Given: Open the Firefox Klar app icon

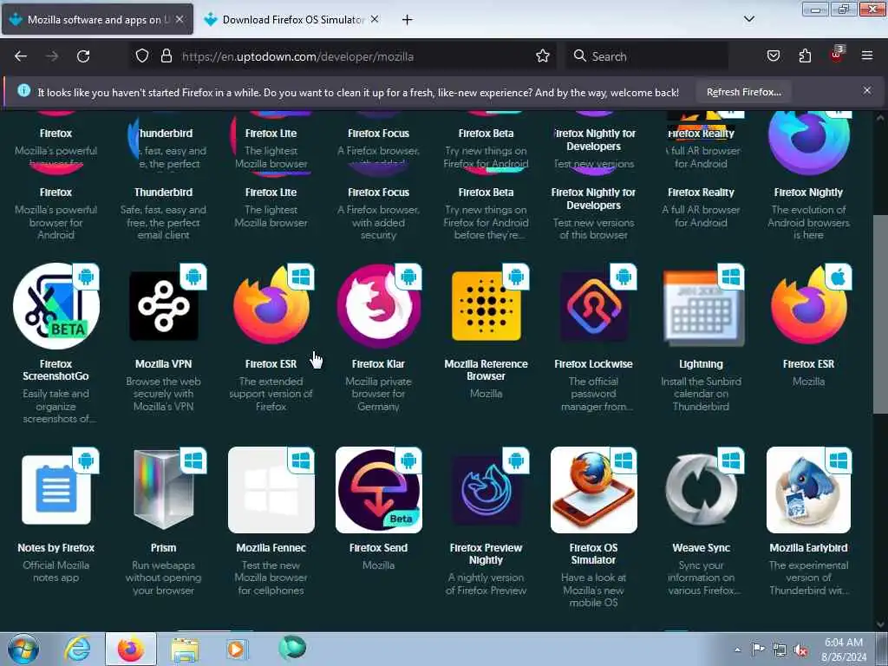Looking at the screenshot, I should (x=379, y=306).
